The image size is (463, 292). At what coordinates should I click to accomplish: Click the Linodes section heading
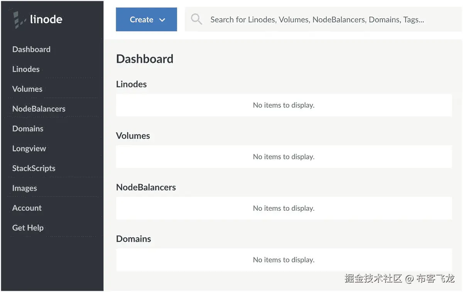[x=132, y=84]
